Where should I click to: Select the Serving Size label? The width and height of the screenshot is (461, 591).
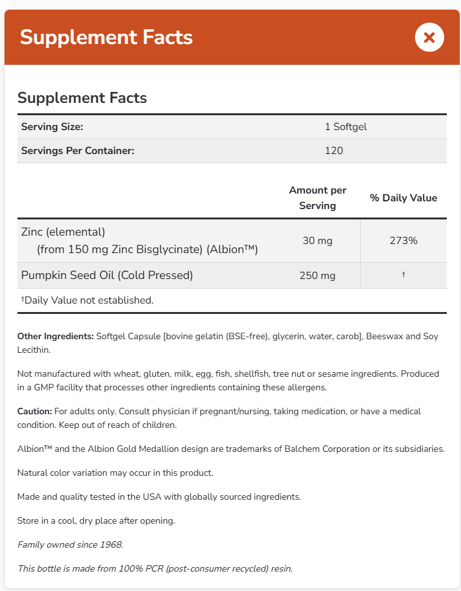pyautogui.click(x=52, y=127)
